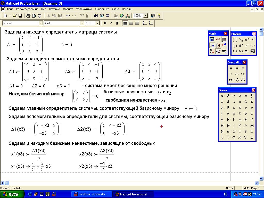Enable left text alignment

click(x=125, y=23)
